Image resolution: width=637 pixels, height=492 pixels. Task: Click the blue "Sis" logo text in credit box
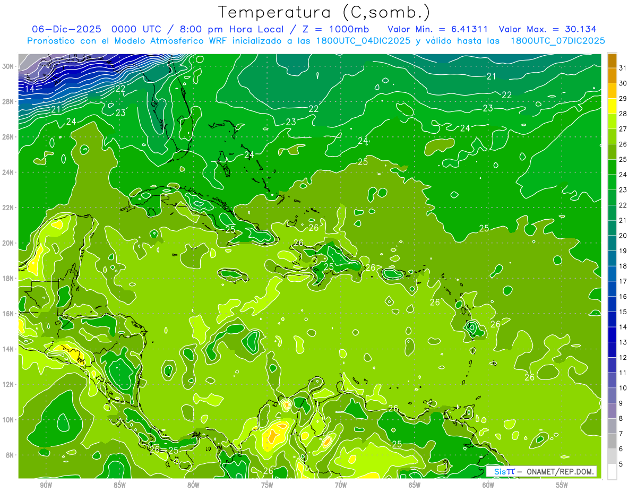(x=500, y=471)
